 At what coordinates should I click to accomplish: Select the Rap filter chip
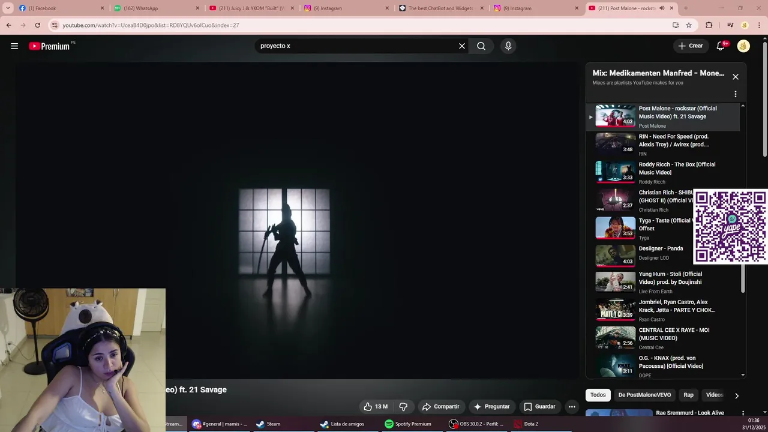click(689, 395)
